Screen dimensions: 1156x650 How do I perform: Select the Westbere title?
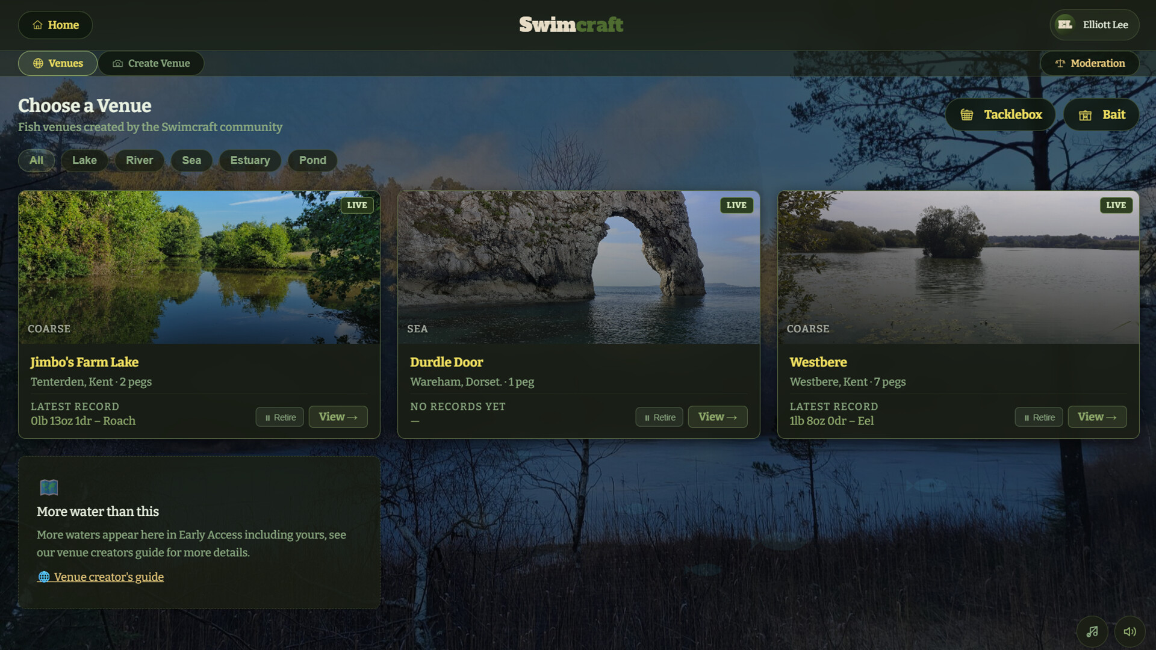tap(818, 362)
